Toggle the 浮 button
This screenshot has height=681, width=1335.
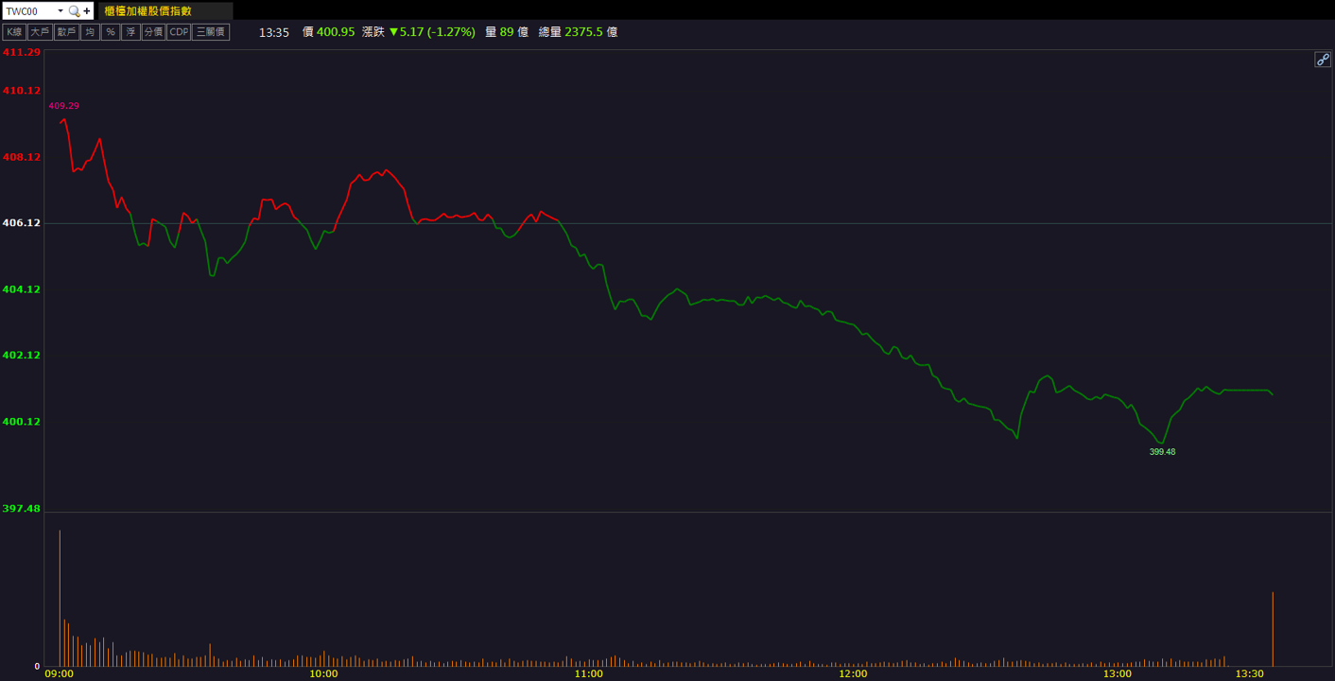130,32
